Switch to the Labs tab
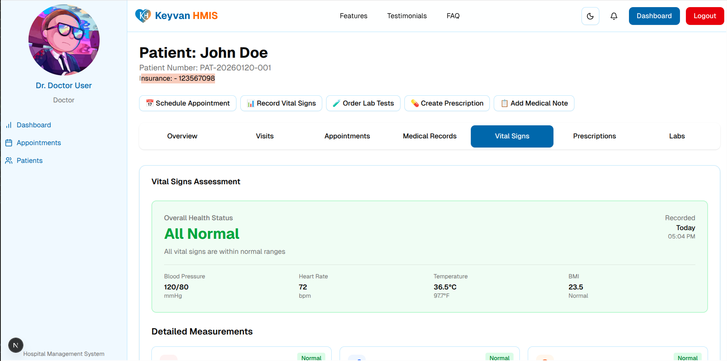727x361 pixels. (677, 136)
